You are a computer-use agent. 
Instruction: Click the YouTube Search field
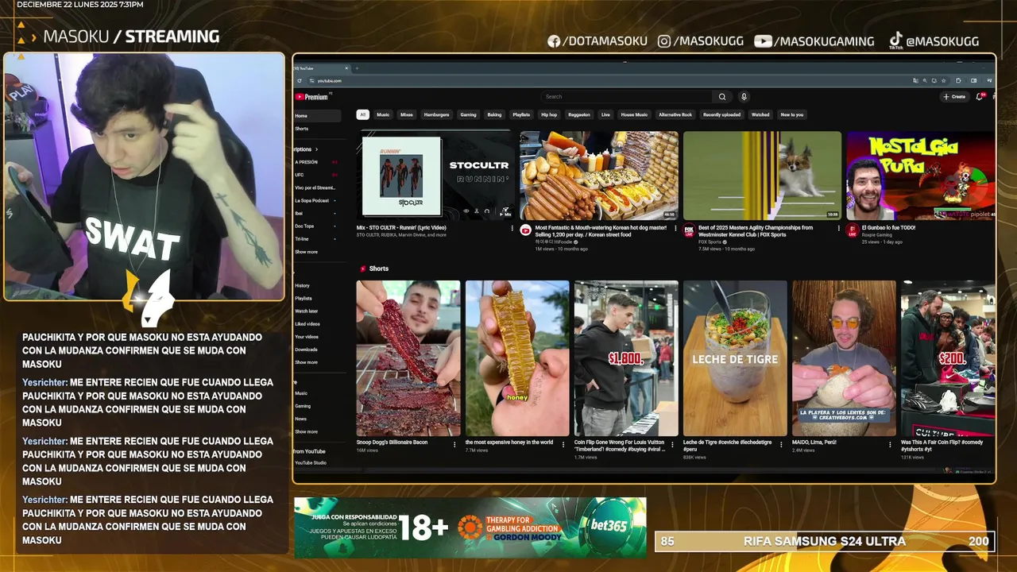628,97
